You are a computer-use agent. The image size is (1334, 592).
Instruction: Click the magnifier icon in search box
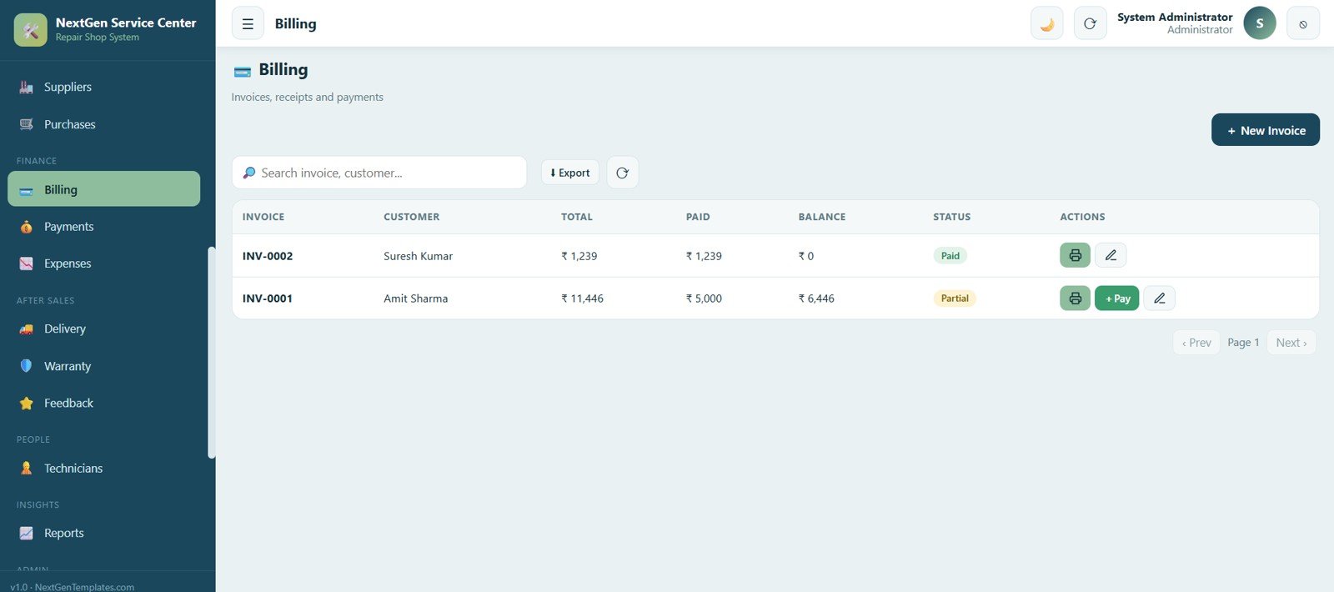(248, 173)
